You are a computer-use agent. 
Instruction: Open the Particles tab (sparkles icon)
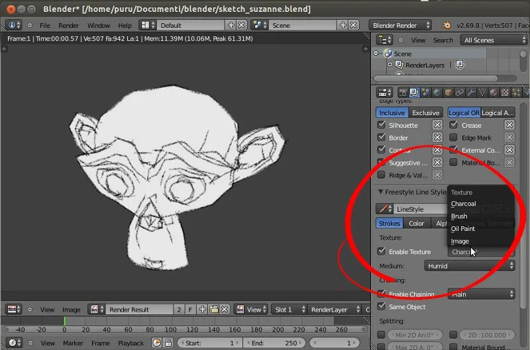point(517,93)
